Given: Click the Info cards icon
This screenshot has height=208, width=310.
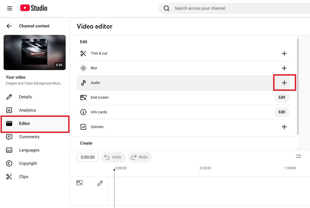Looking at the screenshot, I should click(x=83, y=112).
